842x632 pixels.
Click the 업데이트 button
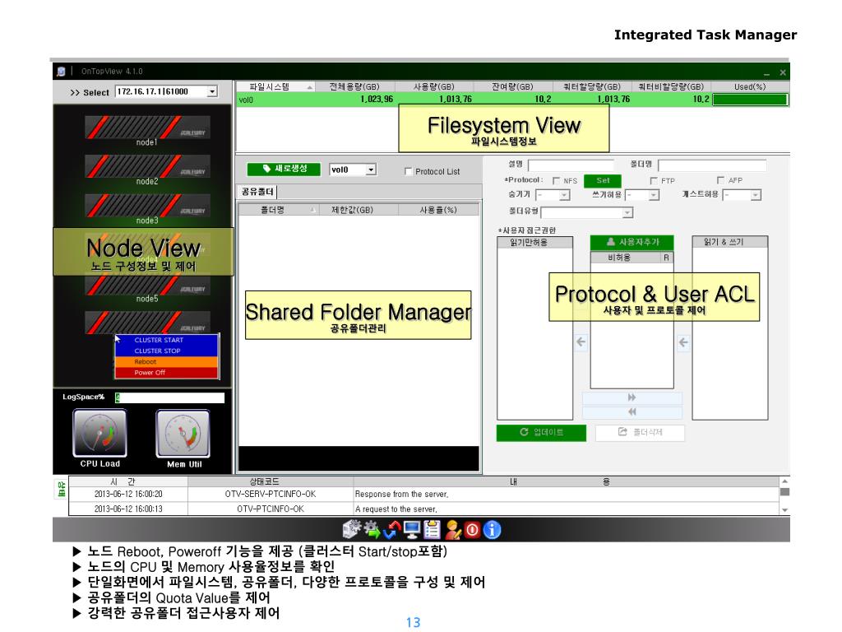point(541,433)
